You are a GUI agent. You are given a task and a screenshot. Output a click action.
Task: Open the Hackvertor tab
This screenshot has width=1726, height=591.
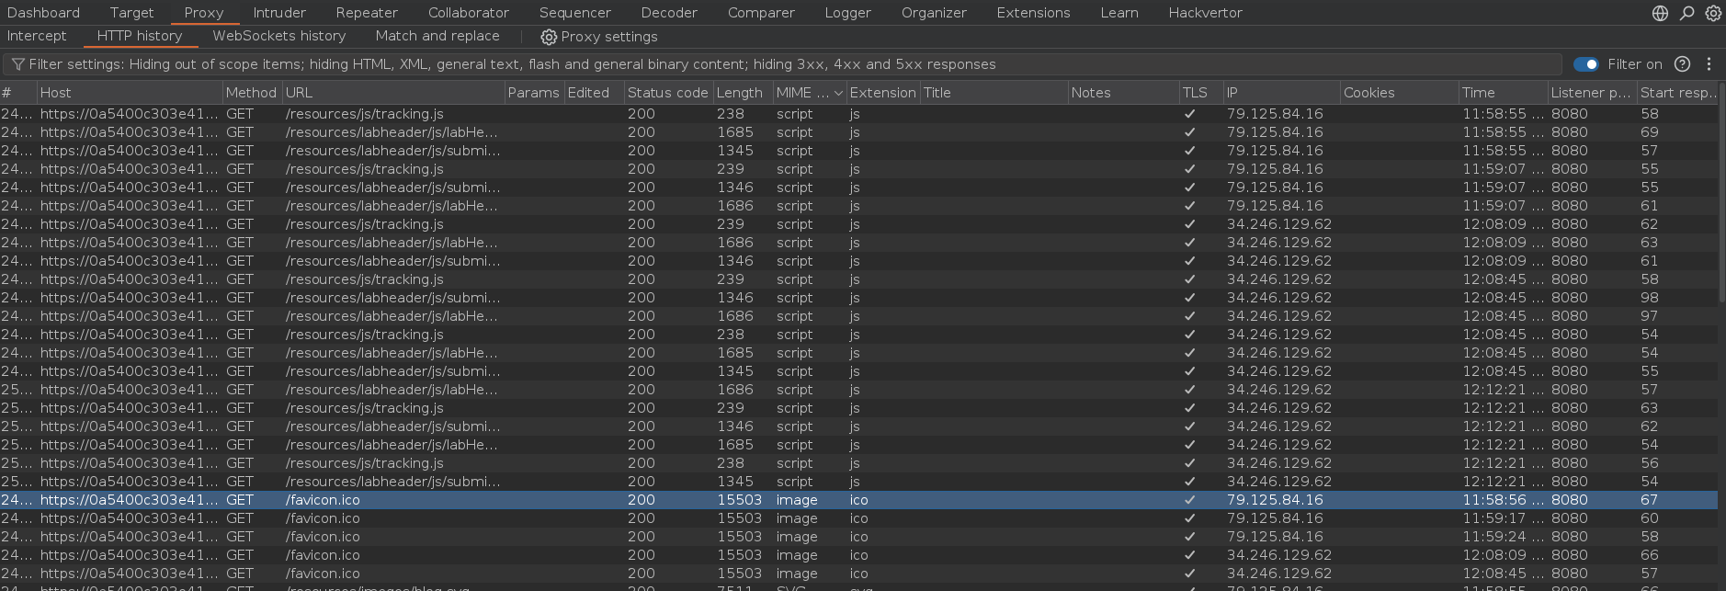[x=1205, y=13]
